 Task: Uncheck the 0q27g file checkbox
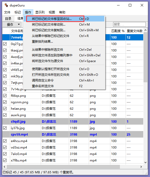click(5, 44)
